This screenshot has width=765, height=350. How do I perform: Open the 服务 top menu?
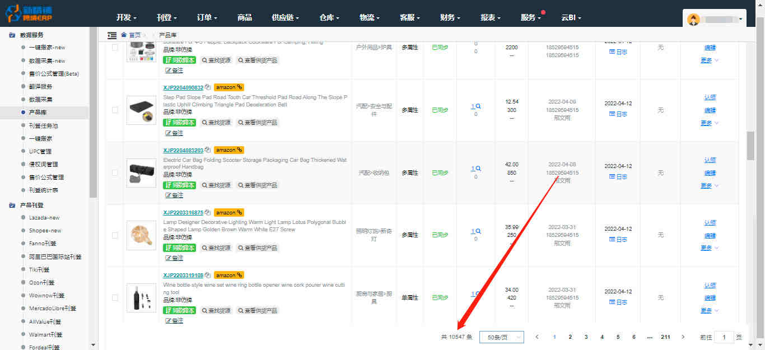click(531, 17)
